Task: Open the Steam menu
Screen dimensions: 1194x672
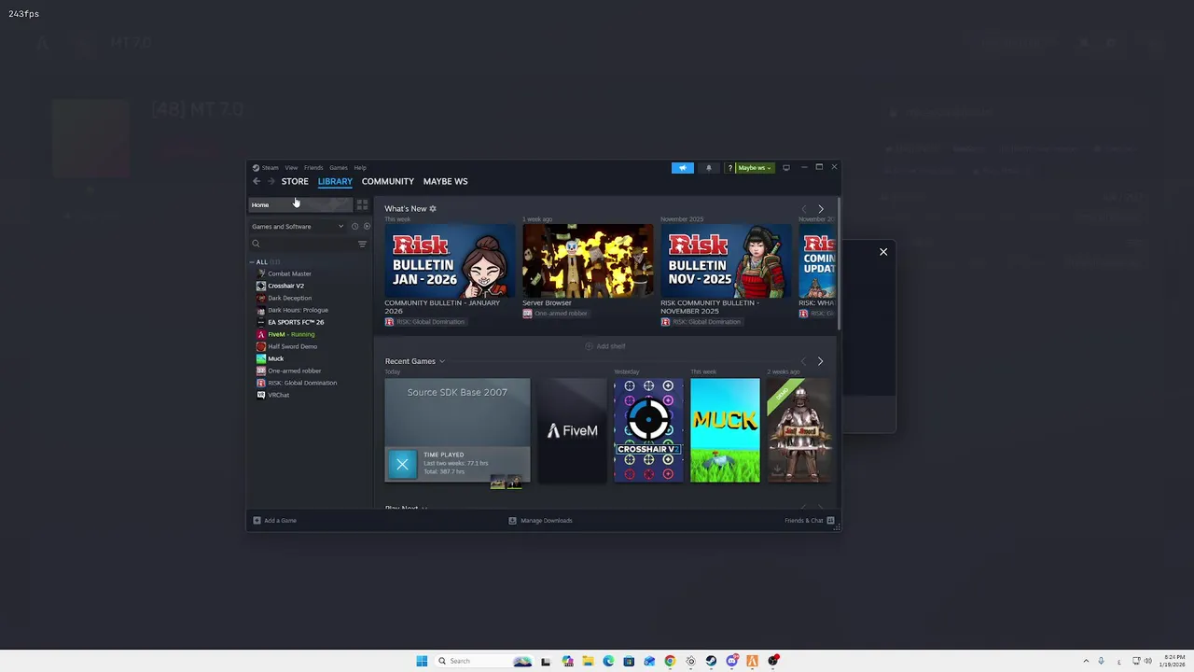Action: [270, 168]
